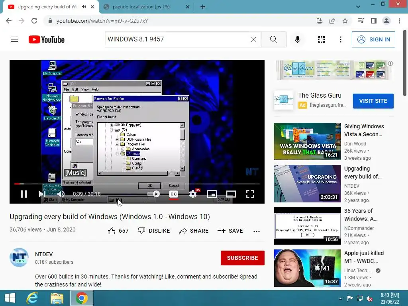
Task: Open Dan Wood channel name
Action: click(355, 143)
